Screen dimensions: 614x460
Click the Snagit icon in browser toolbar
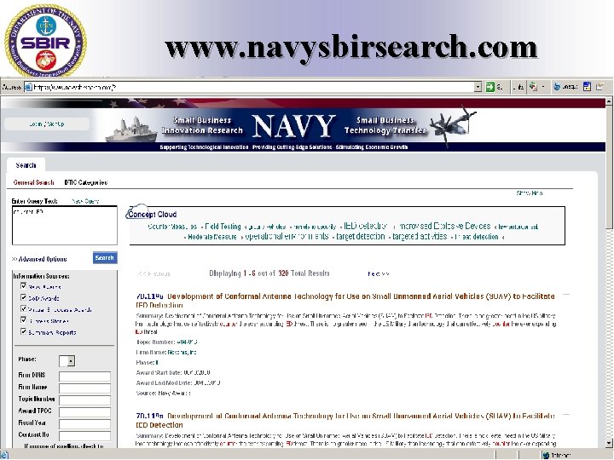533,87
